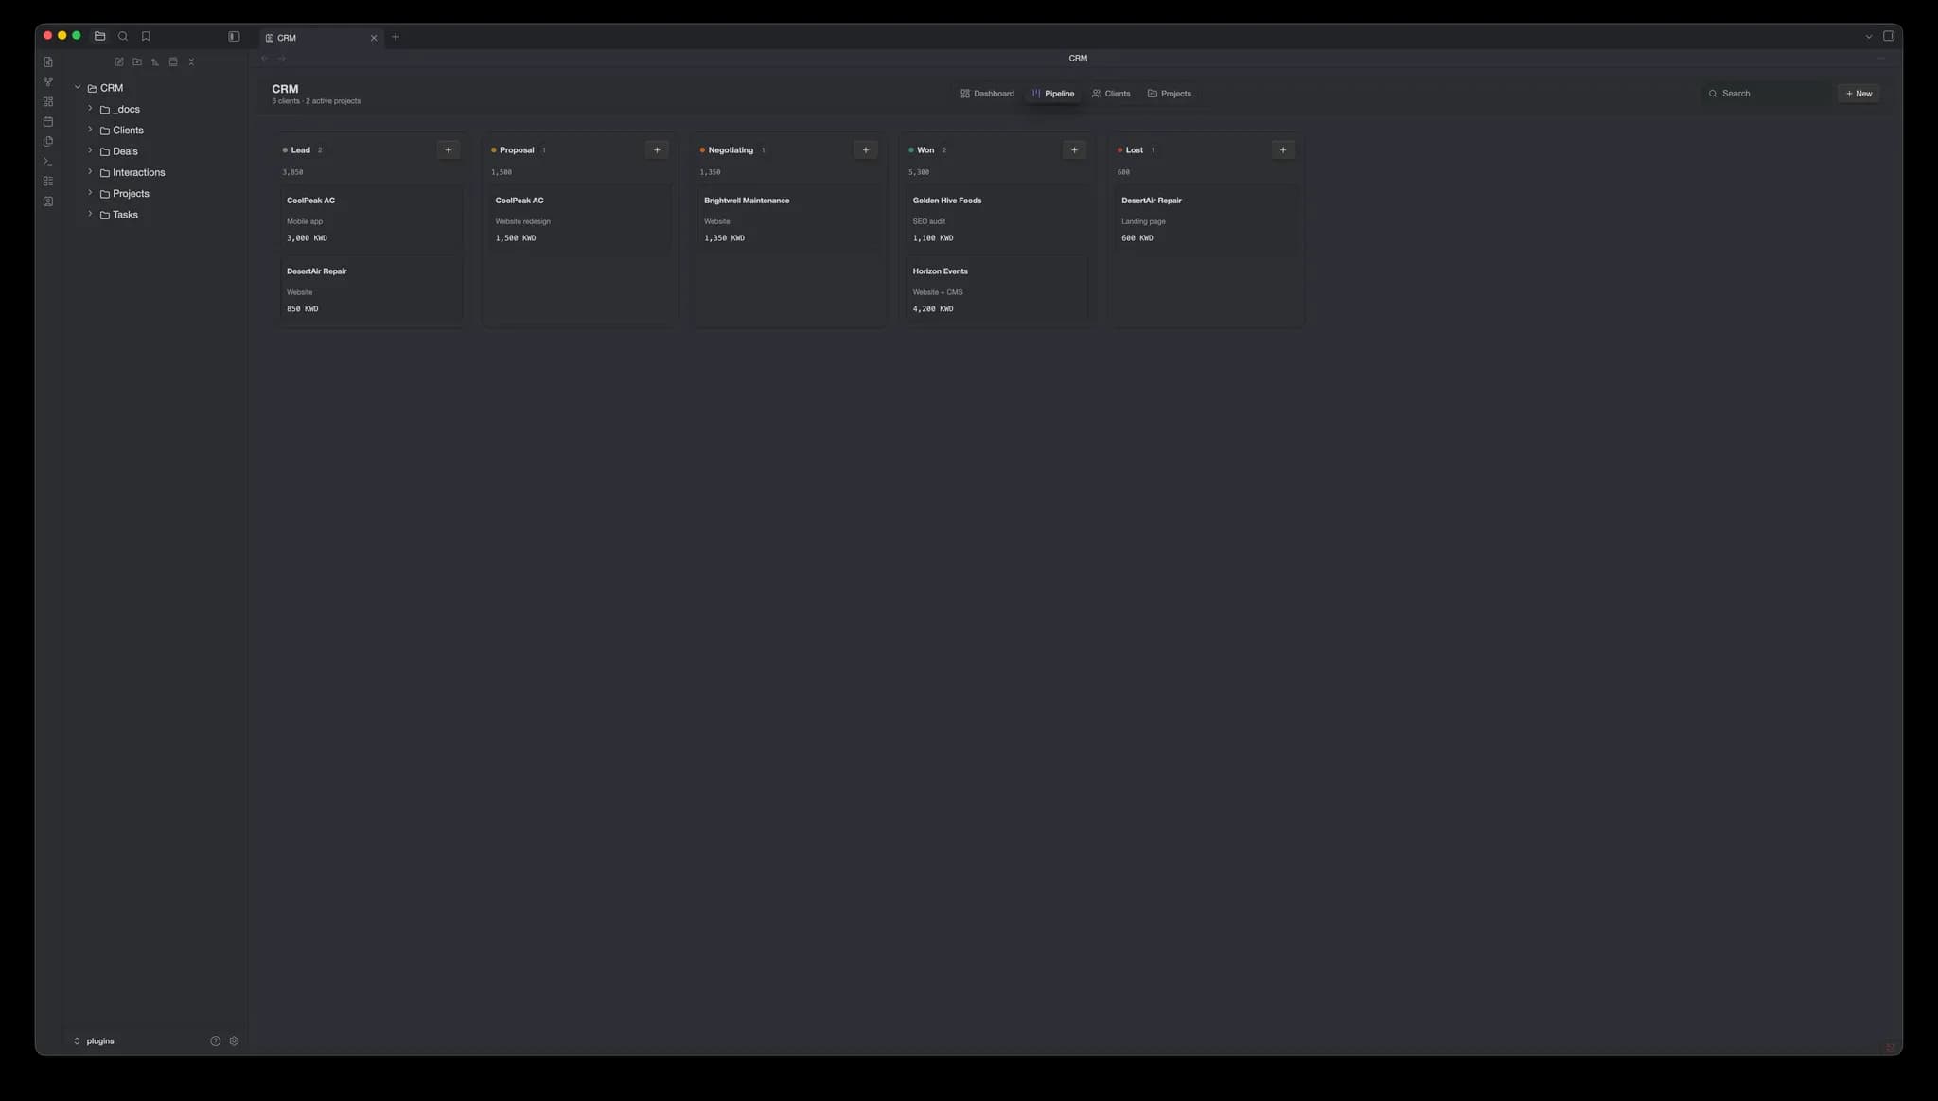The image size is (1938, 1101).
Task: Expand the _docs folder
Action: click(x=90, y=109)
